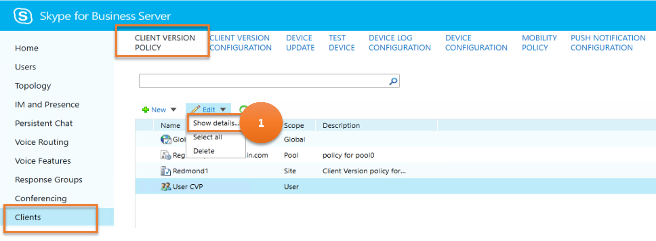Click the Pool policy row icon
This screenshot has width=656, height=241.
coord(166,155)
